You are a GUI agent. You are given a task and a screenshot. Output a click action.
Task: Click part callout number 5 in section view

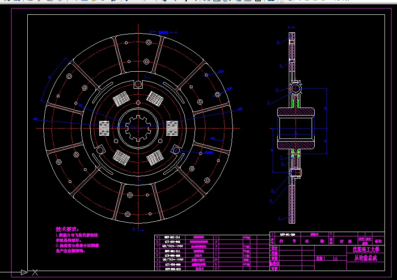point(278,43)
